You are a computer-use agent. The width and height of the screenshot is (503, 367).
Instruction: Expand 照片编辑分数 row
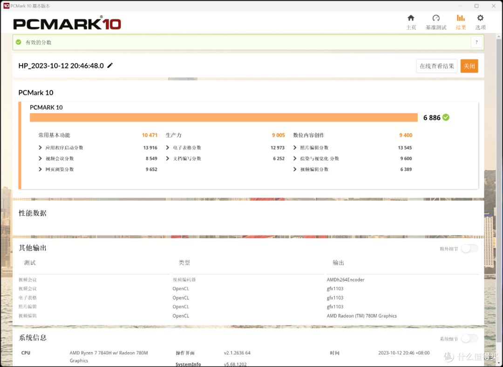click(x=295, y=147)
